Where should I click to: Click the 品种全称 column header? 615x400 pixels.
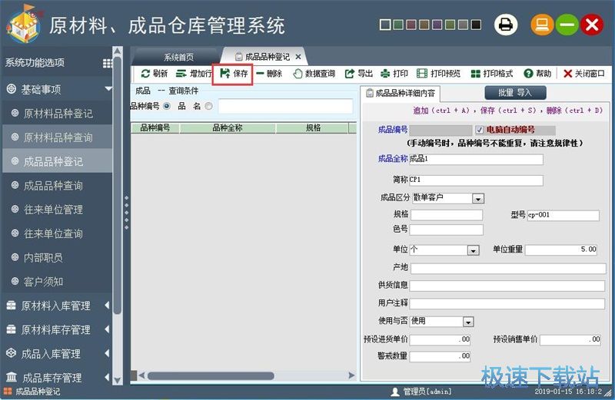(x=228, y=128)
